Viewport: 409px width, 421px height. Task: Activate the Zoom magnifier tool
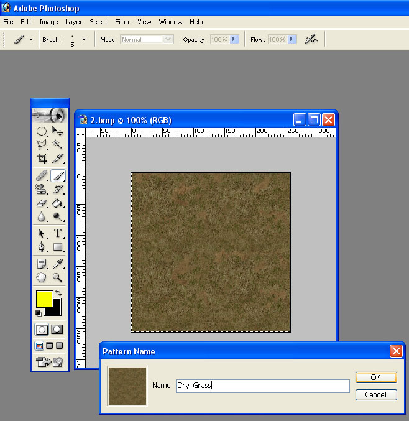[x=57, y=277]
